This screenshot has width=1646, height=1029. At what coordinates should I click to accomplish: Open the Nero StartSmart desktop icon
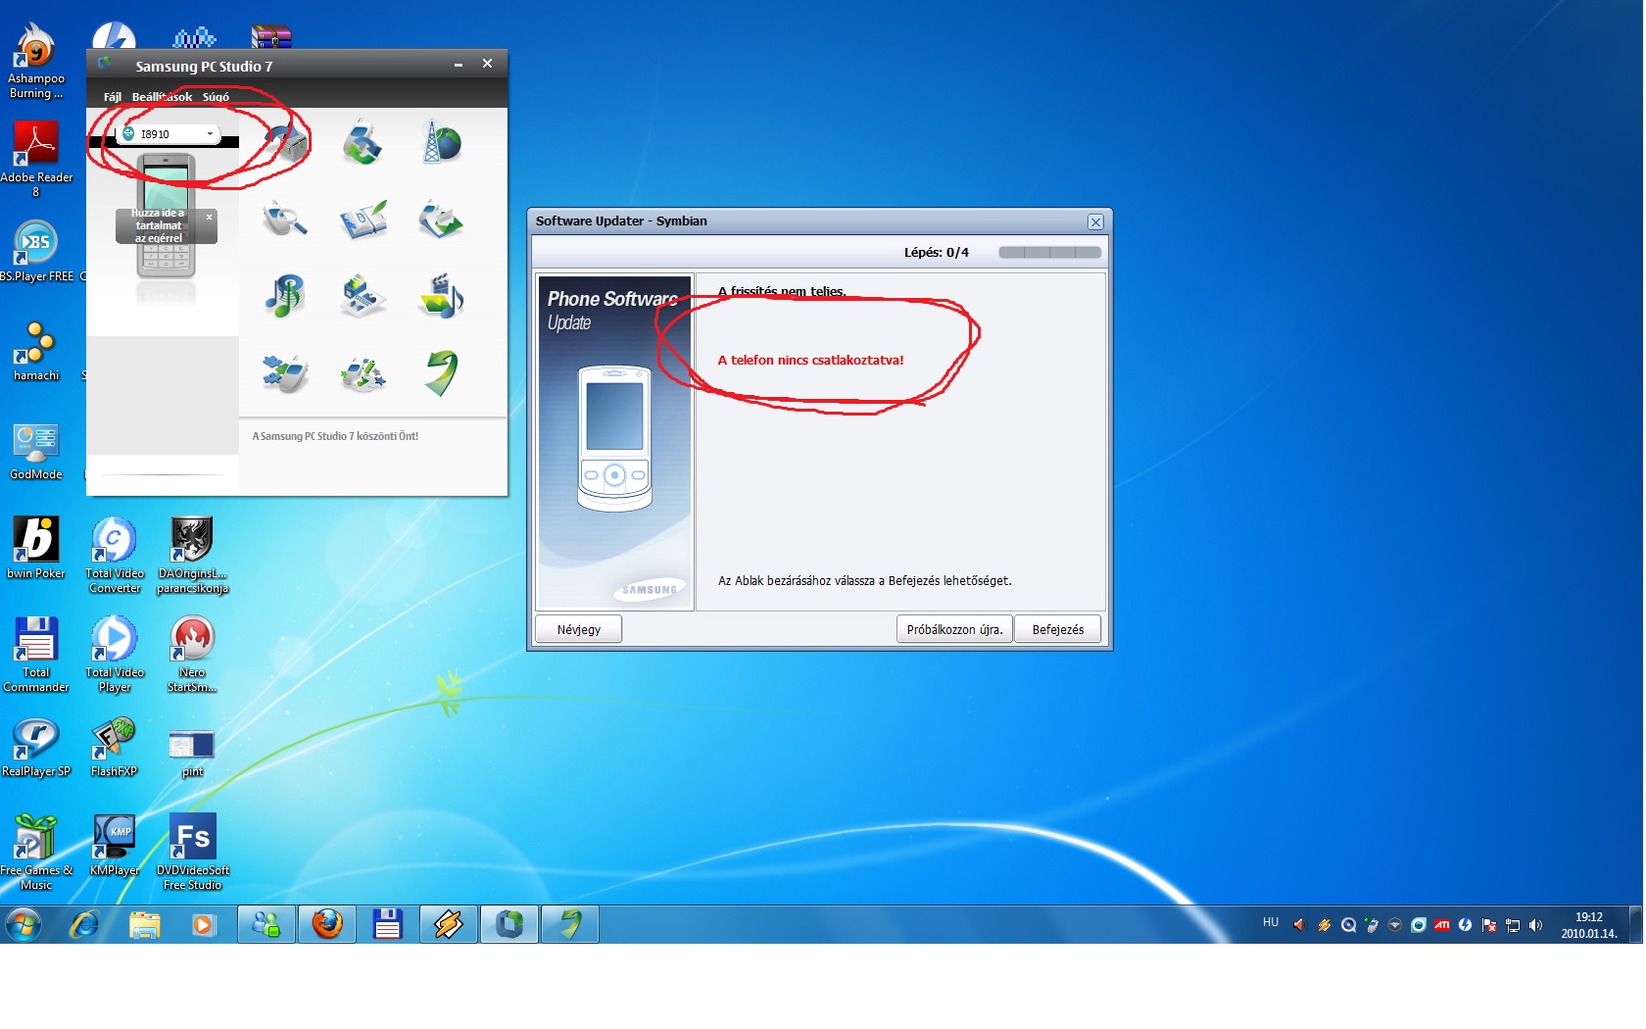[193, 654]
